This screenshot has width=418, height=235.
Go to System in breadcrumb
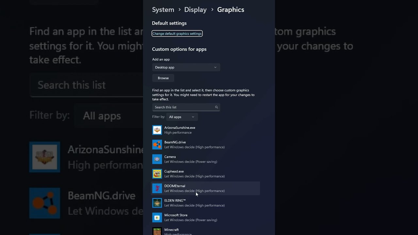163,10
